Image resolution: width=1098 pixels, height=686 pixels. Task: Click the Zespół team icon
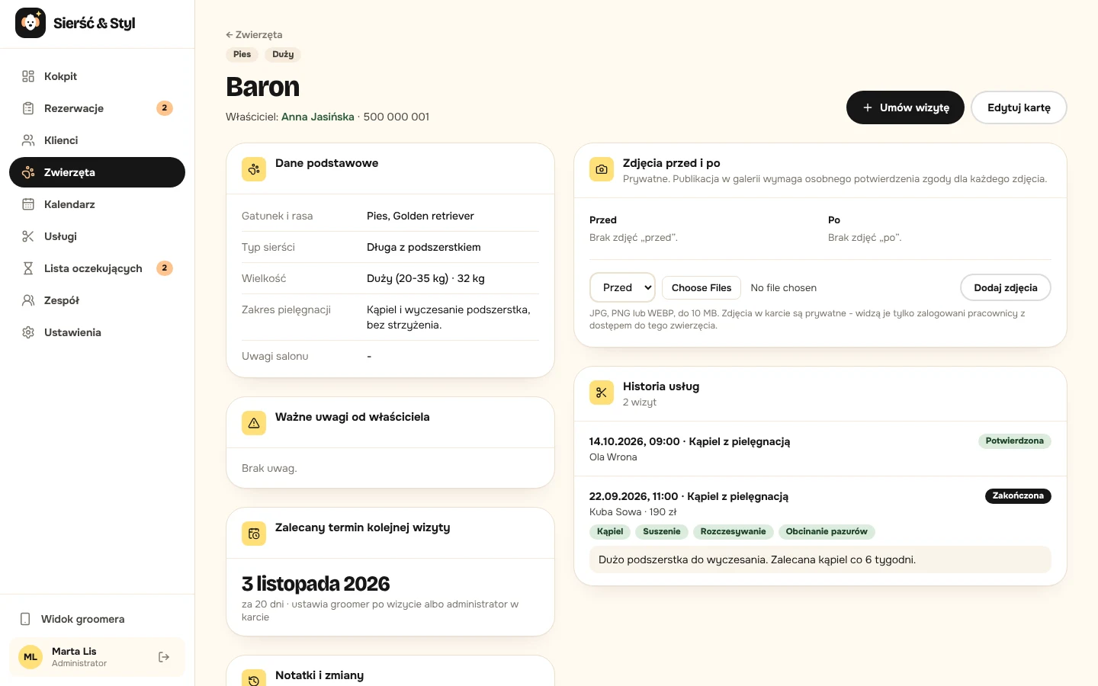point(28,300)
